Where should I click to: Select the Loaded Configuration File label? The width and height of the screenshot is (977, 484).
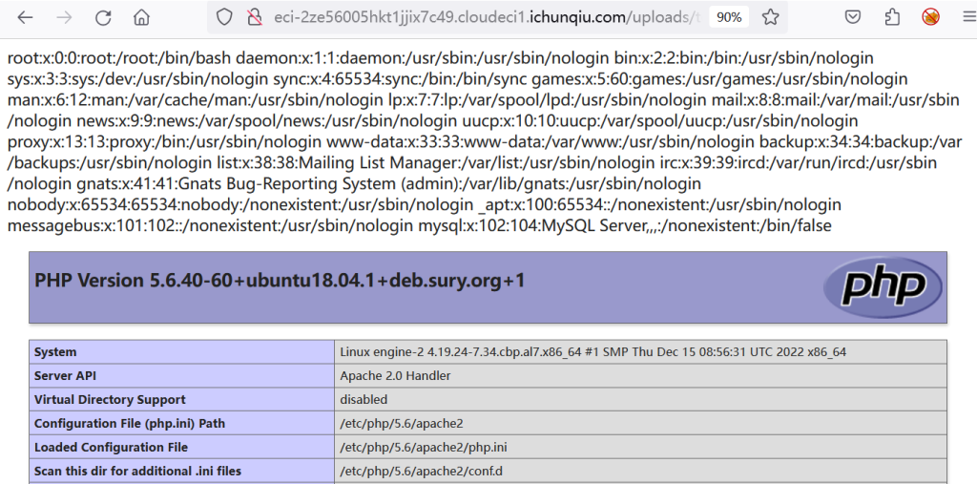point(111,447)
